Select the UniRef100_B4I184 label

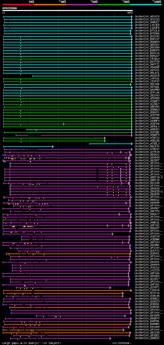pyautogui.click(x=147, y=183)
